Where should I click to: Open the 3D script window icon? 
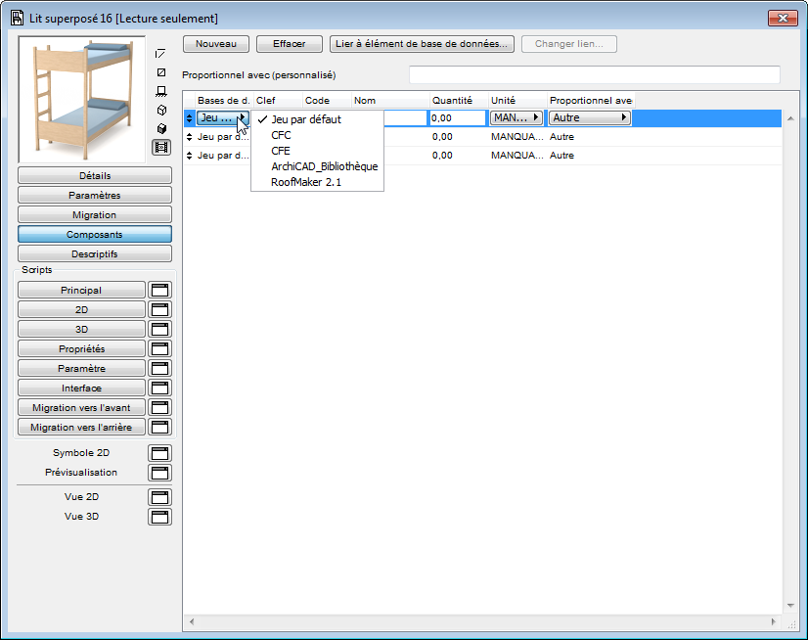click(159, 329)
